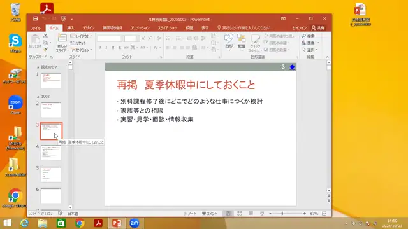The width and height of the screenshot is (408, 229).
Task: Click Fit slide to window icon
Action: click(x=324, y=214)
